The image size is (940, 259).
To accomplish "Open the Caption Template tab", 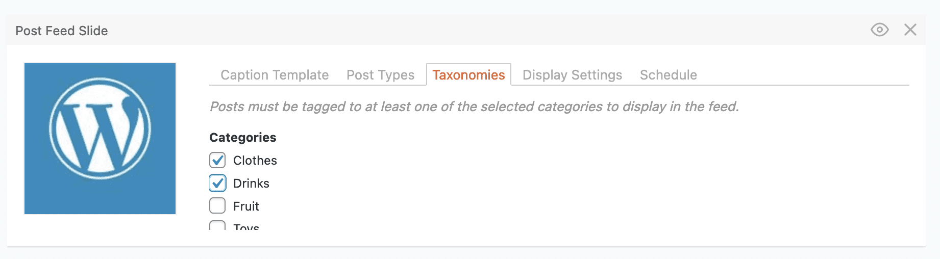I will coord(275,75).
